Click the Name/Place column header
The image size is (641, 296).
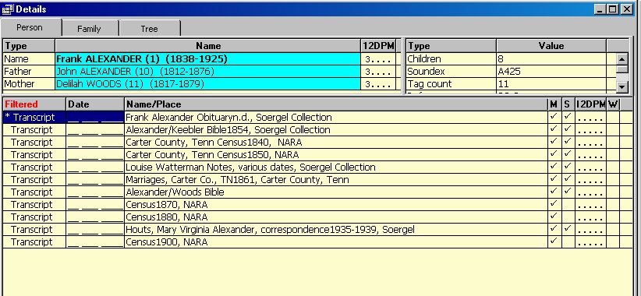coord(336,104)
